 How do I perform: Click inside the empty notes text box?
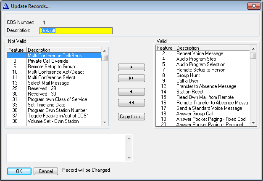66,148
